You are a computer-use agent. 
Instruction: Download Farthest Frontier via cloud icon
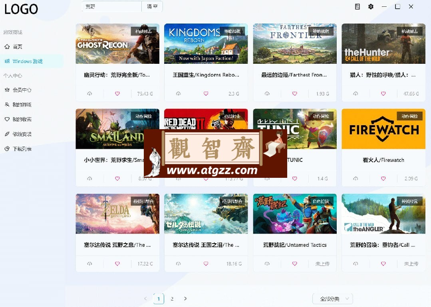pos(267,94)
